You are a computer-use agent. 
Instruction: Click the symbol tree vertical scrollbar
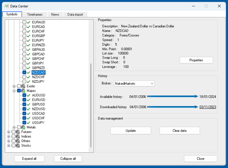pyautogui.click(x=90, y=106)
